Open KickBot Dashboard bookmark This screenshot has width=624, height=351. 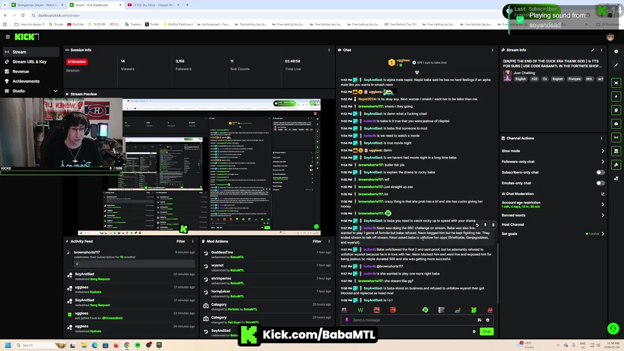(x=178, y=24)
